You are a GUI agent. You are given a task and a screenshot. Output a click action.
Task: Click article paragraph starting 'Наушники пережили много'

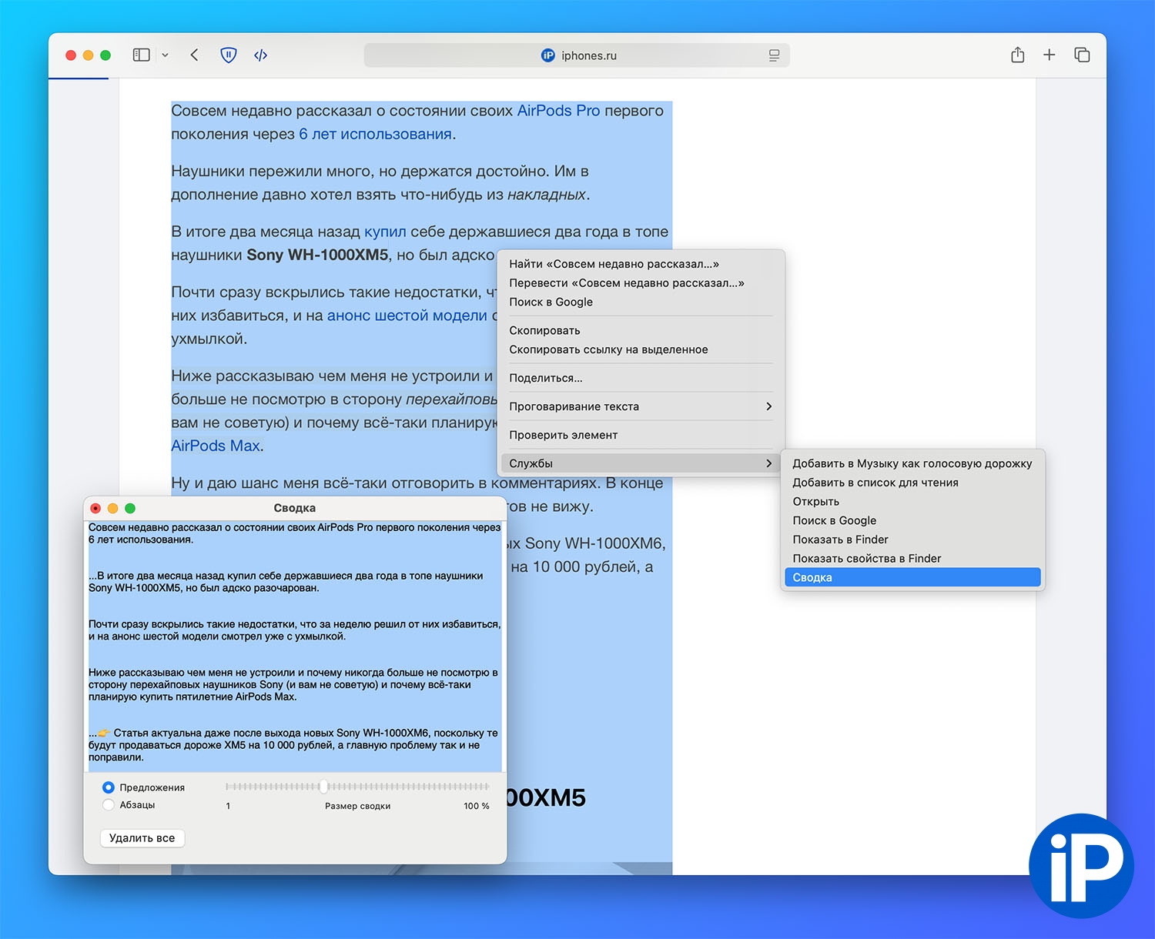(380, 183)
